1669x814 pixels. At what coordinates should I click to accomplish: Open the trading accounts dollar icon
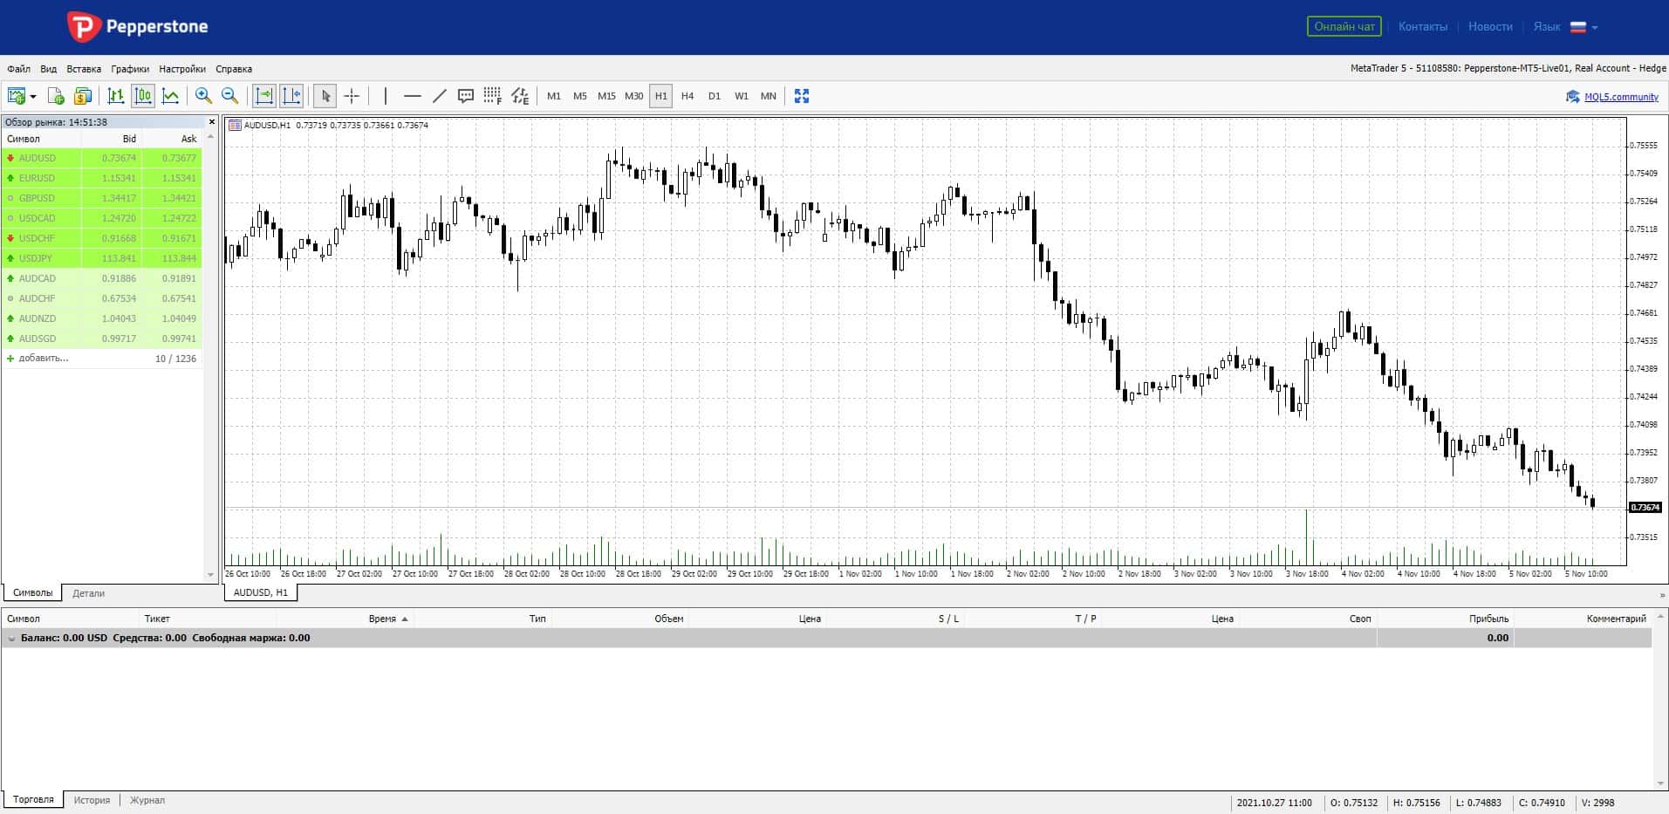pos(83,96)
